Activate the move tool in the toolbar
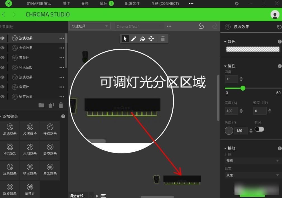The height and width of the screenshot is (198, 282). [151, 39]
